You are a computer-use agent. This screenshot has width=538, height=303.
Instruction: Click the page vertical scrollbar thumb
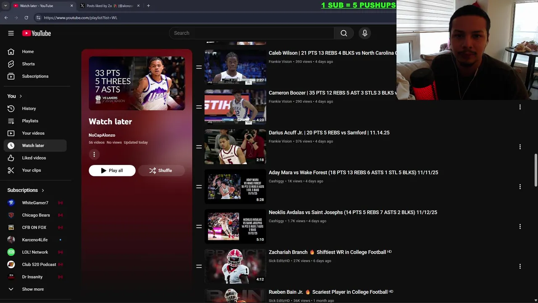point(535,170)
